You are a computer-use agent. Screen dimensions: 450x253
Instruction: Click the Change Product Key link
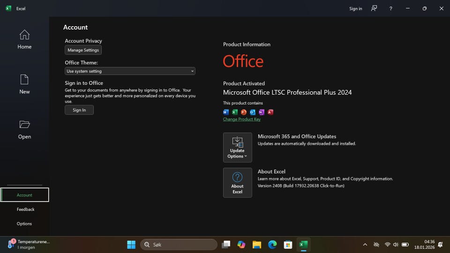click(x=241, y=119)
